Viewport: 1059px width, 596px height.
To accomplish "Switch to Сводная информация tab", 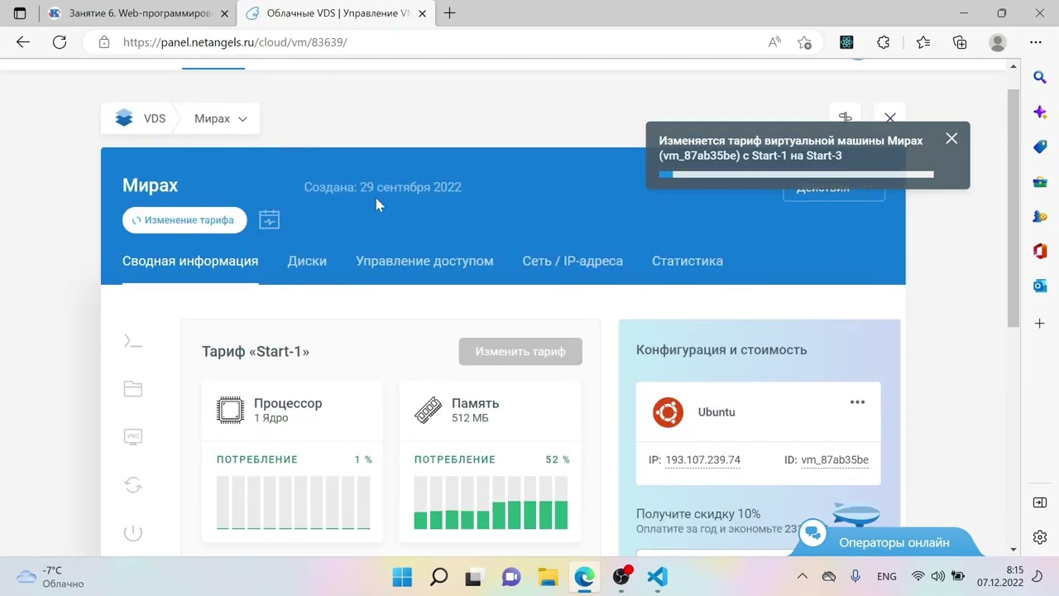I will 190,261.
